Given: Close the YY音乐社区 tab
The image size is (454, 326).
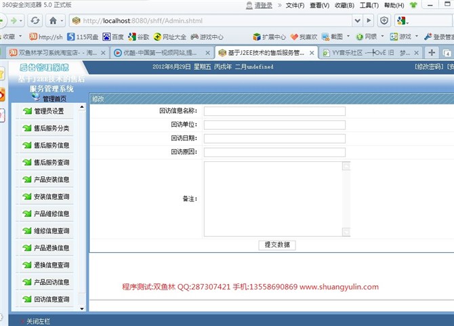Looking at the screenshot, I should coord(416,53).
